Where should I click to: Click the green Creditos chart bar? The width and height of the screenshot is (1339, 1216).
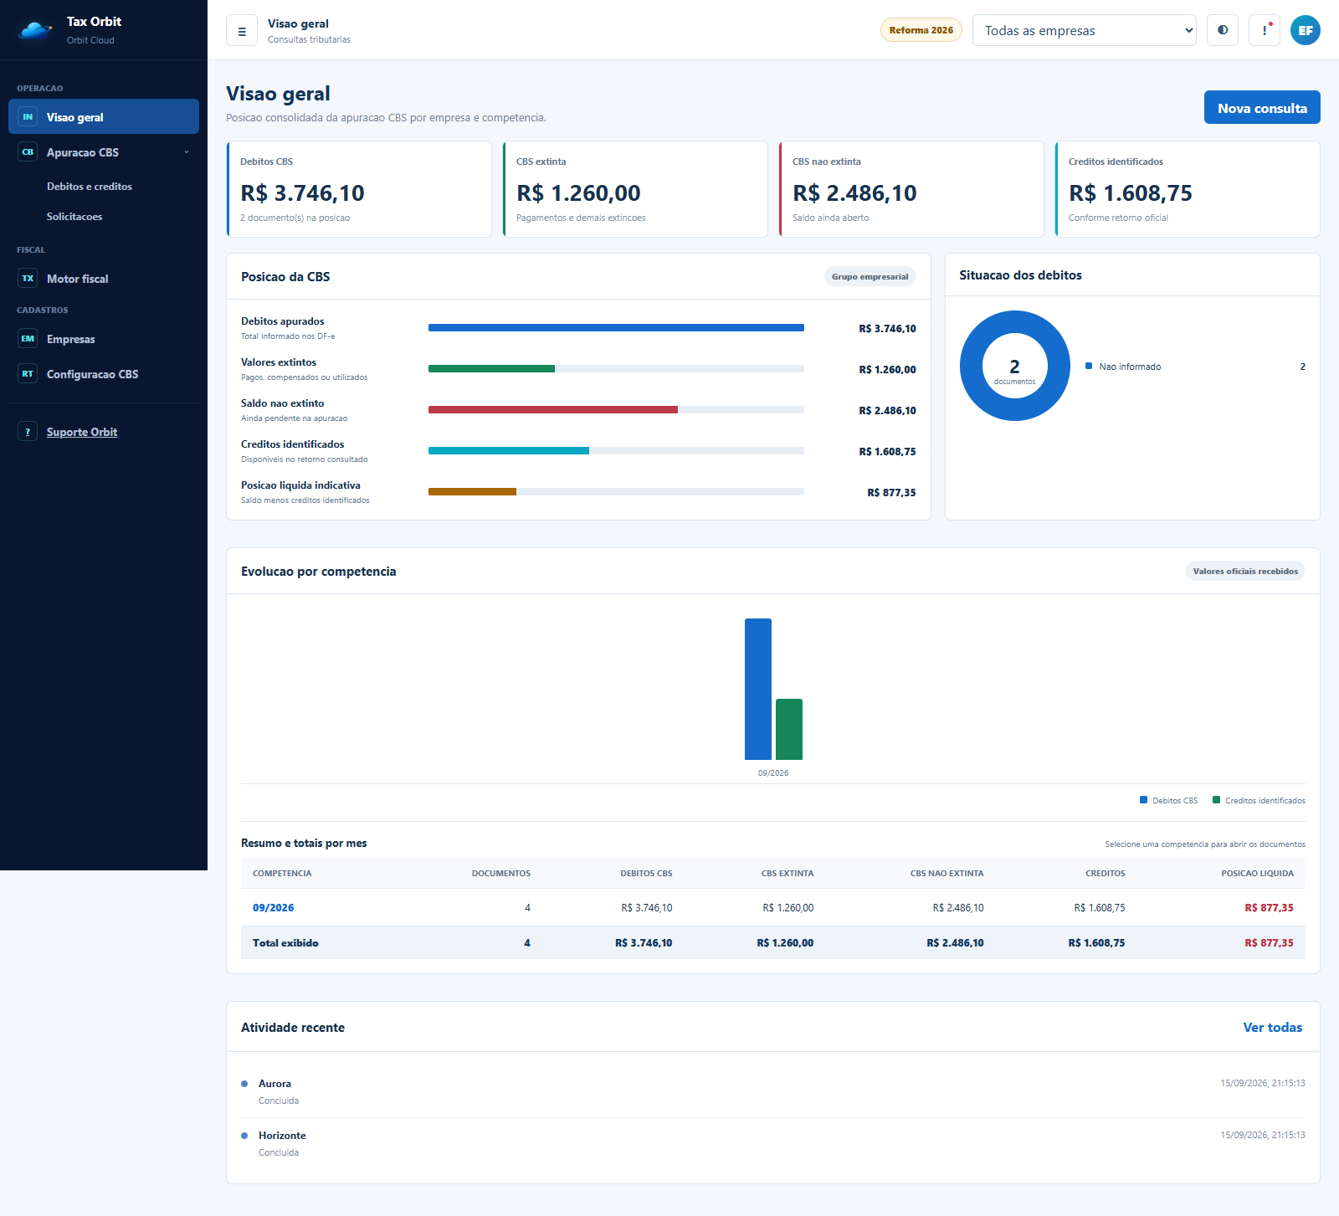[x=789, y=729]
